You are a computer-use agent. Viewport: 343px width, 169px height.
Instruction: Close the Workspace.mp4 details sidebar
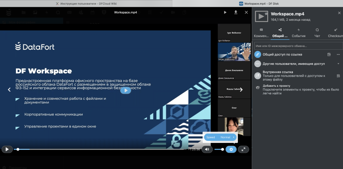click(x=339, y=13)
